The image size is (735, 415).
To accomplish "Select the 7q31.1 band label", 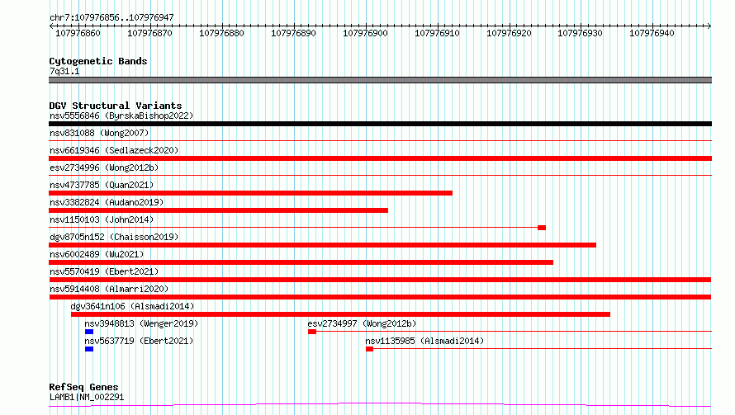I will pyautogui.click(x=64, y=71).
